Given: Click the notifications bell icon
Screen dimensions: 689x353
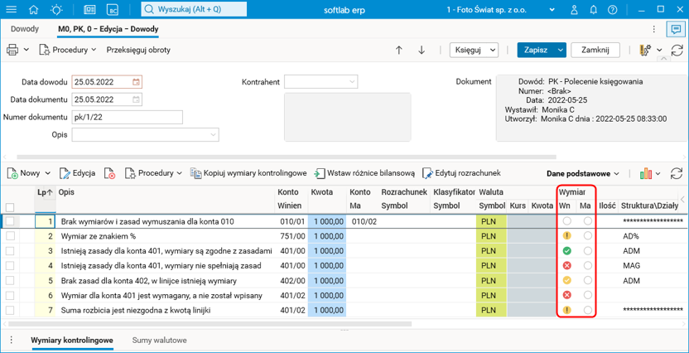Looking at the screenshot, I should click(x=594, y=10).
